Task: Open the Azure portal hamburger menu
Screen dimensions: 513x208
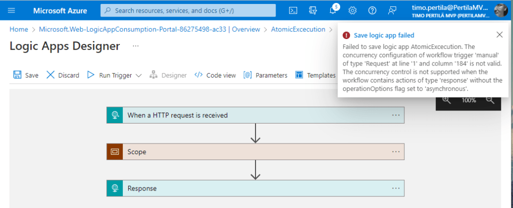Action: [12, 10]
